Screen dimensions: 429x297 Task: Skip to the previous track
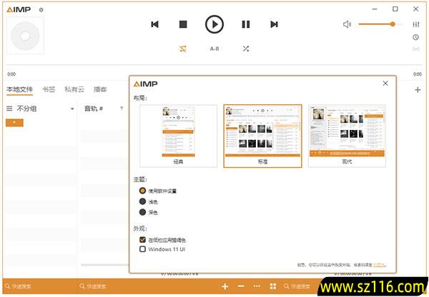[154, 24]
